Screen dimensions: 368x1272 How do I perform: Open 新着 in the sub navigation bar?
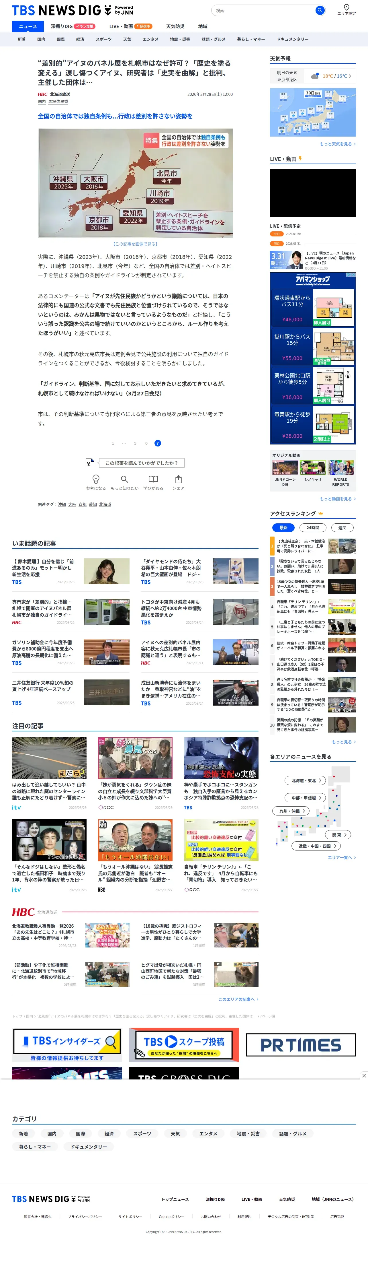[22, 39]
